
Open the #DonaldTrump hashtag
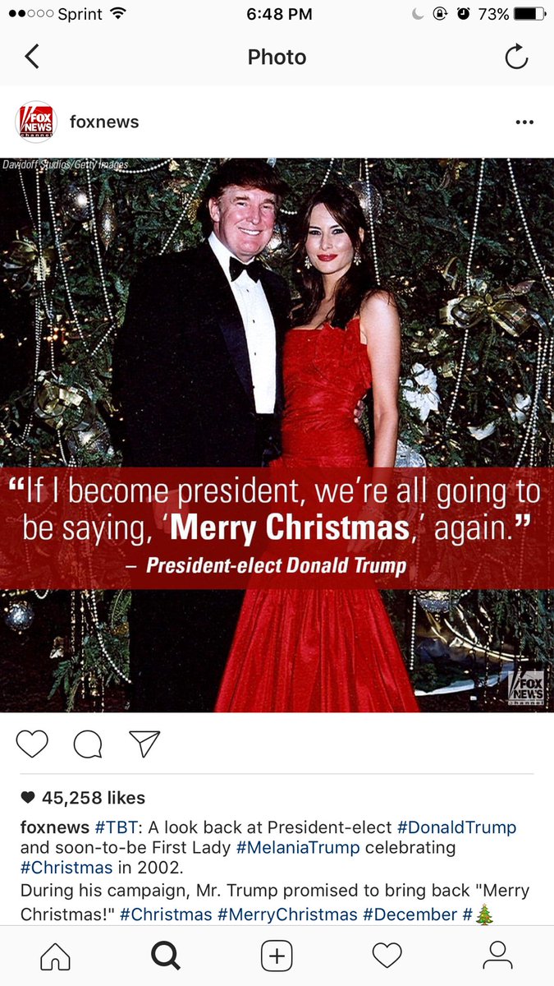tap(456, 827)
